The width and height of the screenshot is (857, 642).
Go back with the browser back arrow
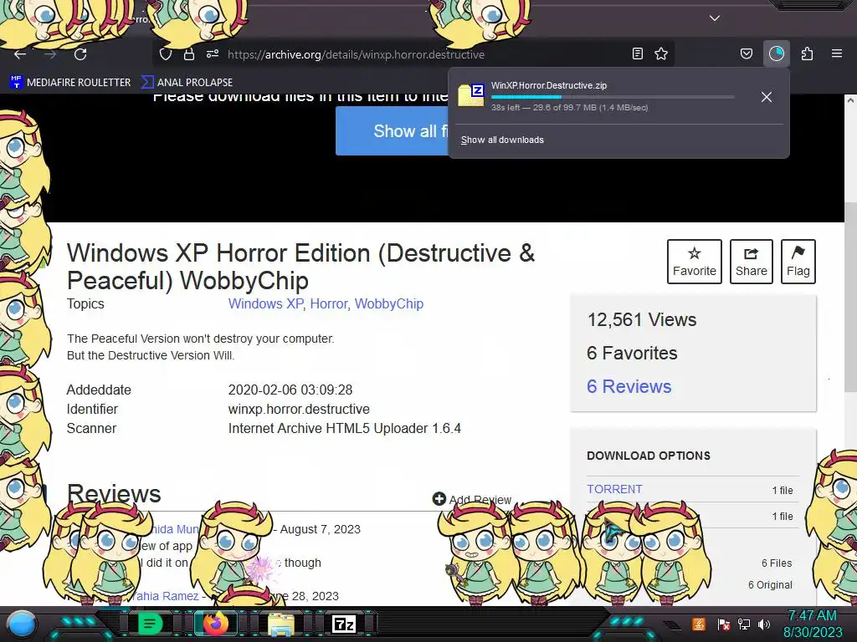pyautogui.click(x=20, y=54)
